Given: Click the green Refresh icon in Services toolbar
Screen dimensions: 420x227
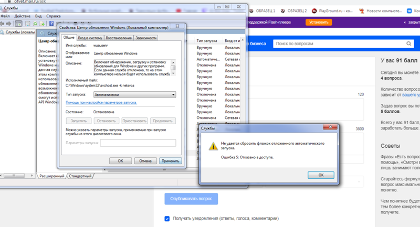Looking at the screenshot, I should [x=35, y=24].
